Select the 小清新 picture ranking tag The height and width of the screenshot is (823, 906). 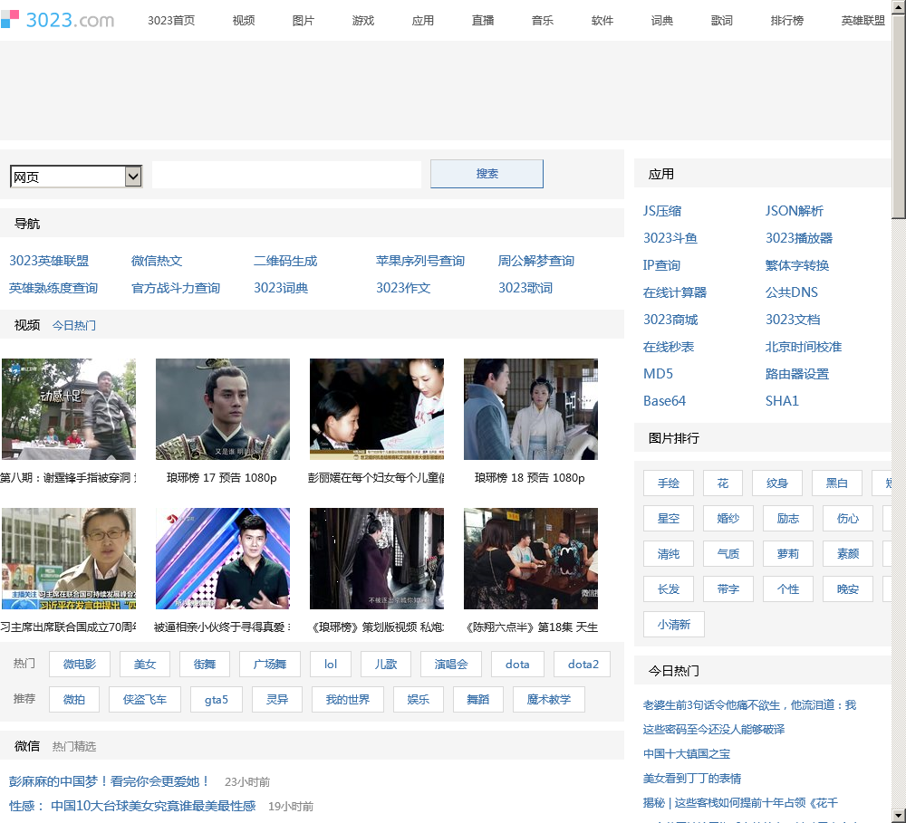tap(674, 625)
